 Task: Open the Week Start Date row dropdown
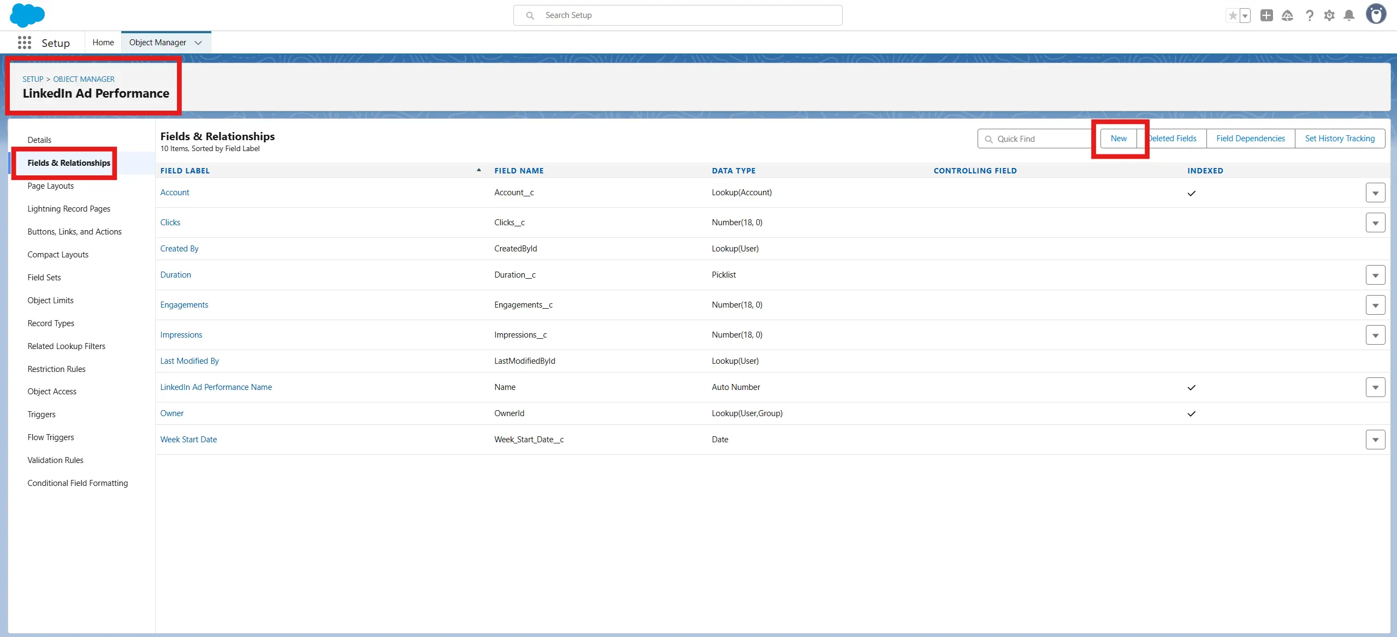[1375, 440]
